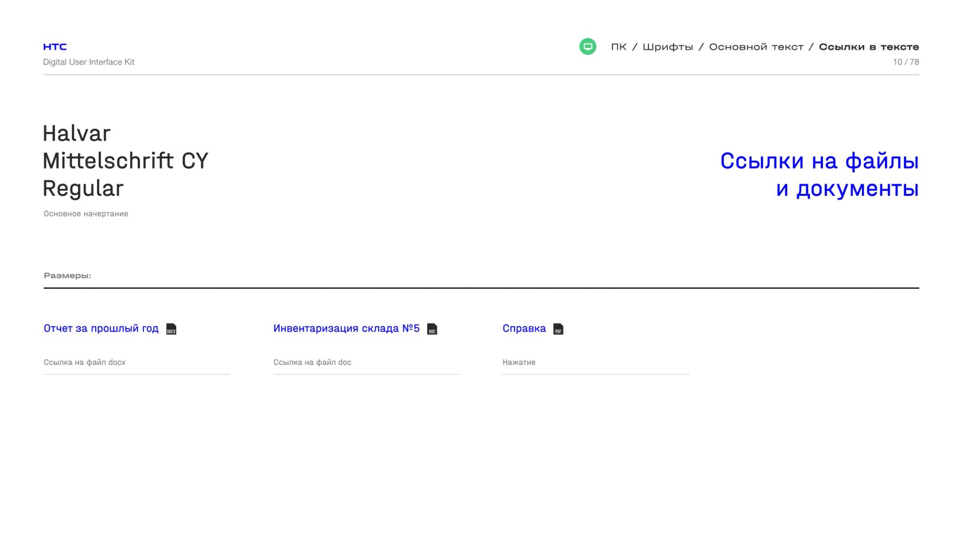Click the DOCX file icon

171,329
